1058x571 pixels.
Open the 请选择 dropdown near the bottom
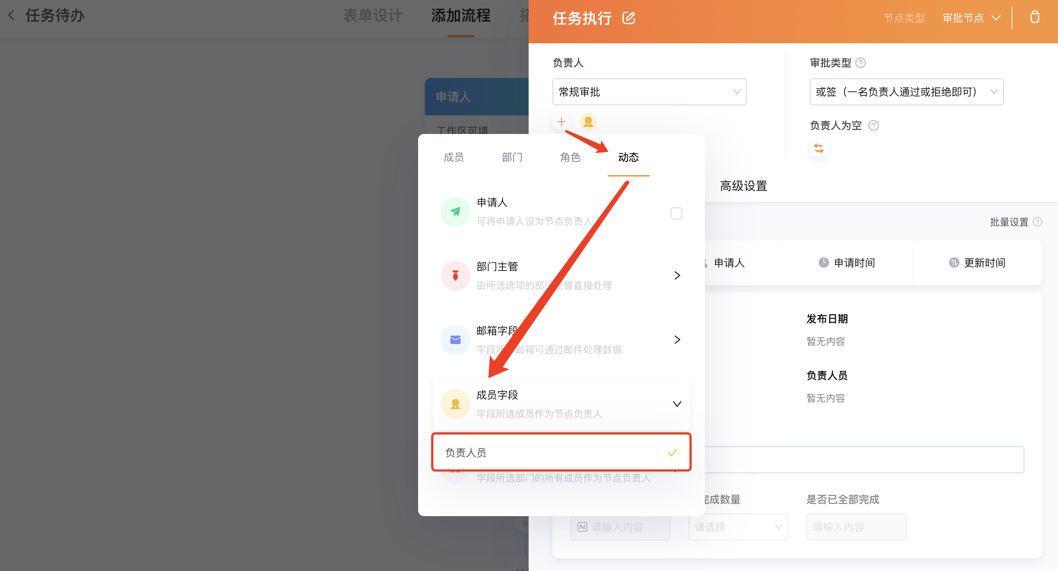click(x=738, y=527)
